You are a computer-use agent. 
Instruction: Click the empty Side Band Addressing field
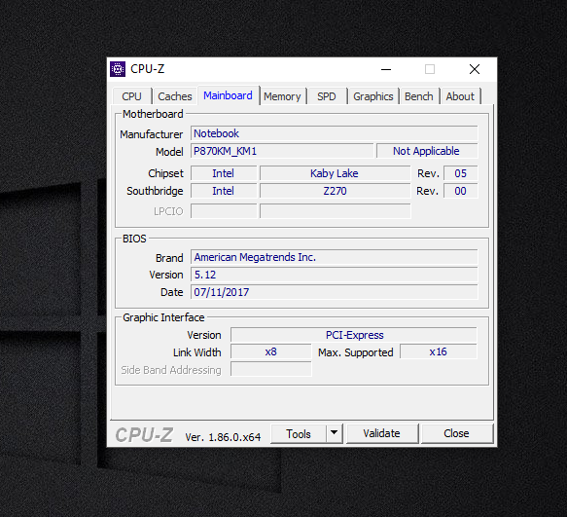point(270,369)
